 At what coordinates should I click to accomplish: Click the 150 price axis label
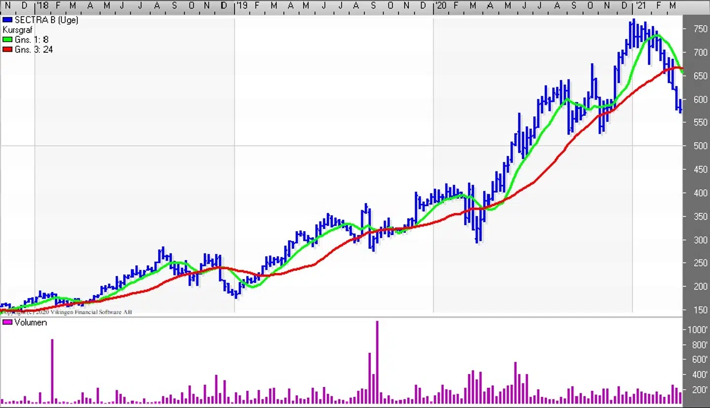[700, 310]
